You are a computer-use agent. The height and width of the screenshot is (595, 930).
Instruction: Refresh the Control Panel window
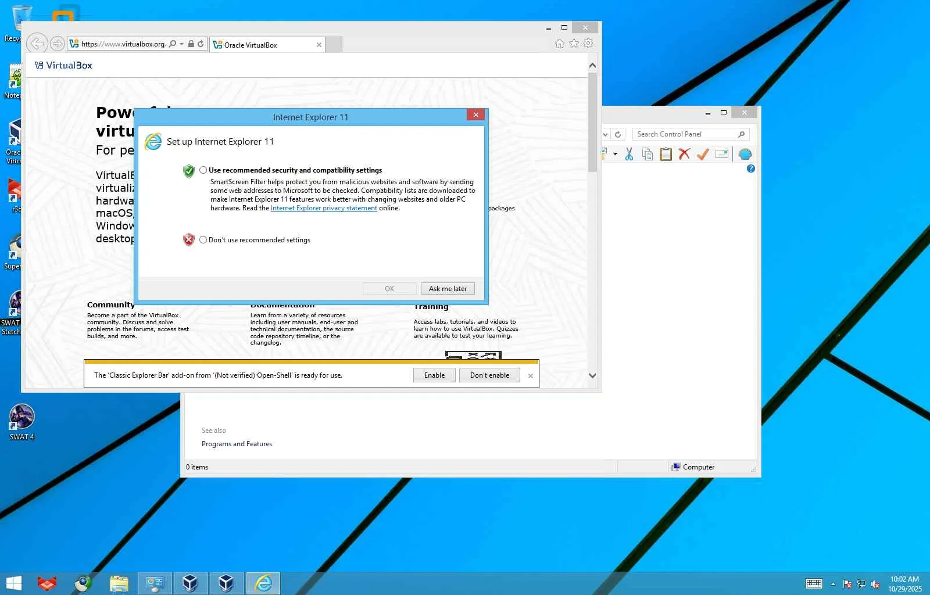(618, 134)
